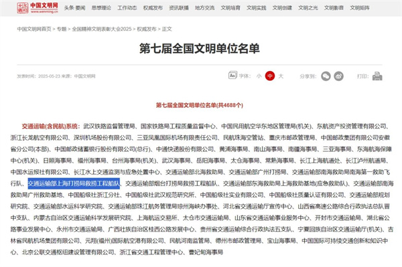Screen dimensions: 402x267
Task: Click the Aa font size icon
Action: tap(232, 75)
